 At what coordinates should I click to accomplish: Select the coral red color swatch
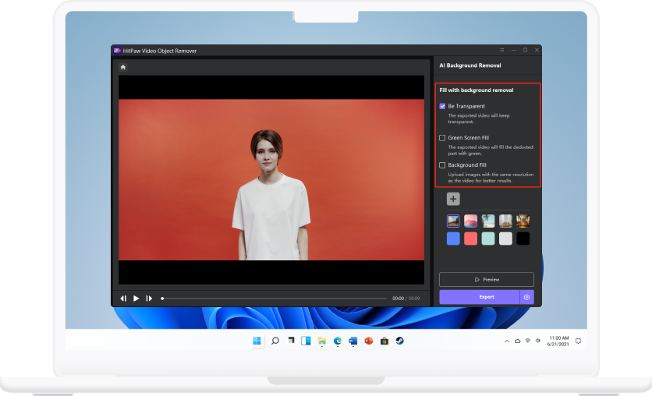pos(470,239)
